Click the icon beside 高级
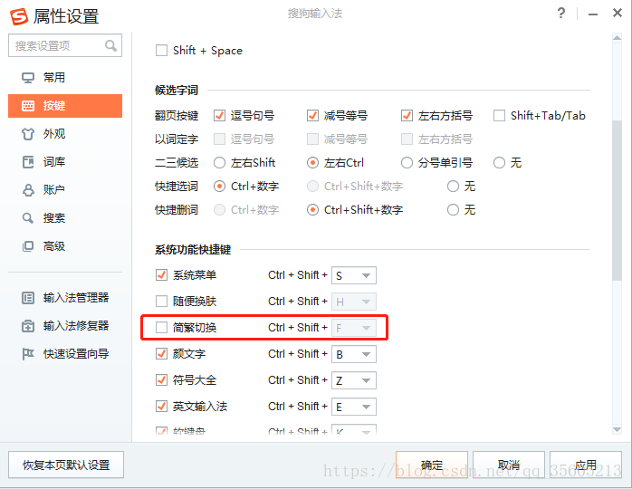Image resolution: width=632 pixels, height=489 pixels. [28, 246]
